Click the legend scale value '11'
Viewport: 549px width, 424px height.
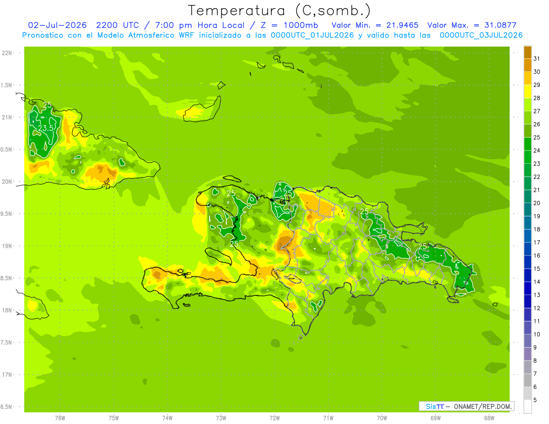537,321
